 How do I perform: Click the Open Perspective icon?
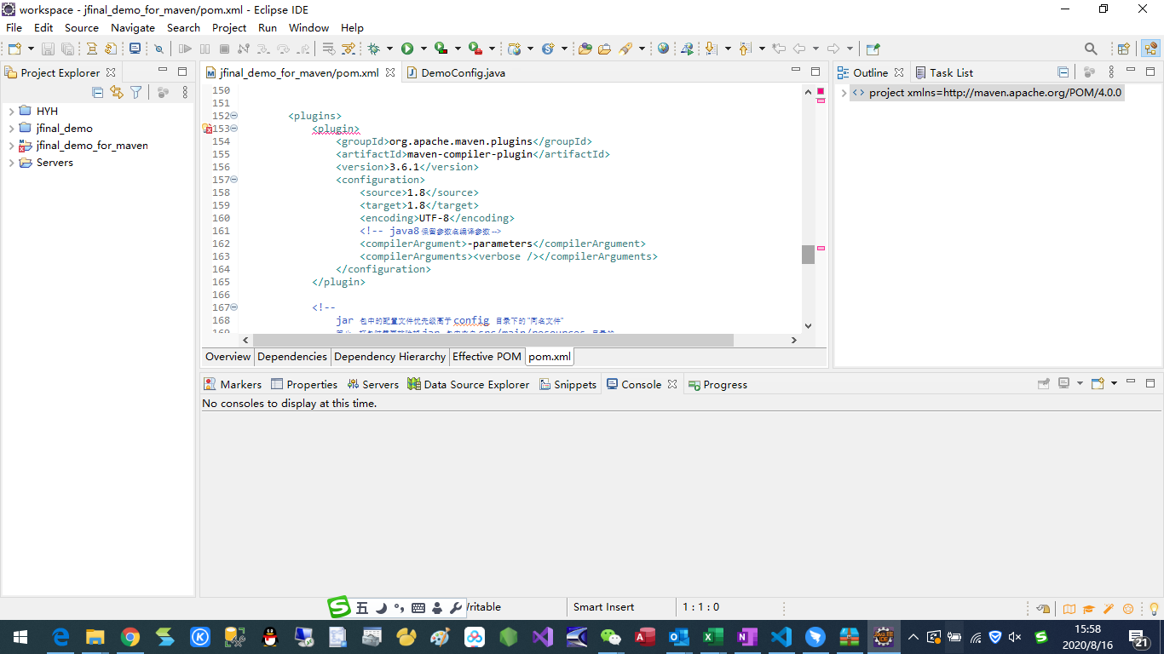tap(1124, 49)
